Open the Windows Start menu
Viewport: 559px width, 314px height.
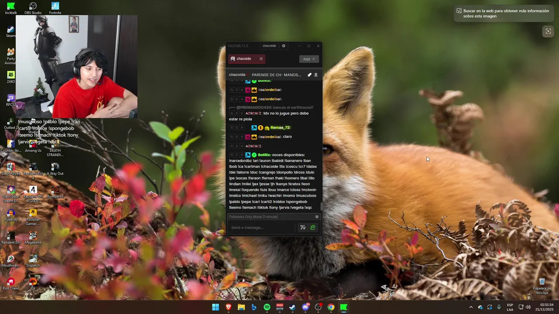(216, 307)
